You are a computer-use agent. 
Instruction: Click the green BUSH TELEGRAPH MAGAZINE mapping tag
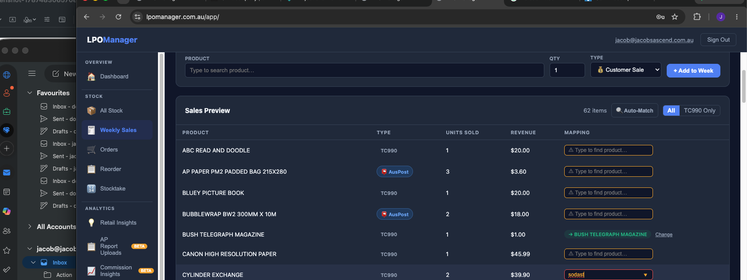click(x=607, y=234)
